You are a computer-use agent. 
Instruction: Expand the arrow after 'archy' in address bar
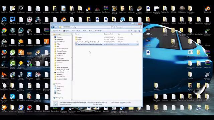tap(77, 27)
